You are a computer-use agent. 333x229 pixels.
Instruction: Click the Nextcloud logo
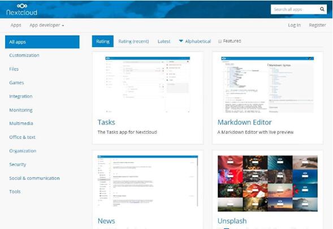point(22,10)
